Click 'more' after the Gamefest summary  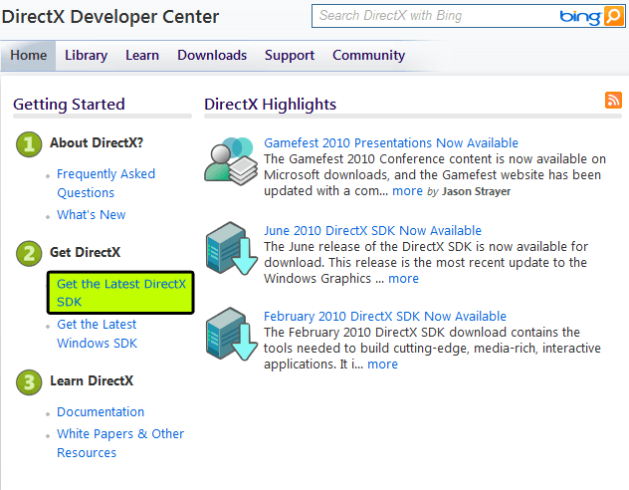point(408,191)
